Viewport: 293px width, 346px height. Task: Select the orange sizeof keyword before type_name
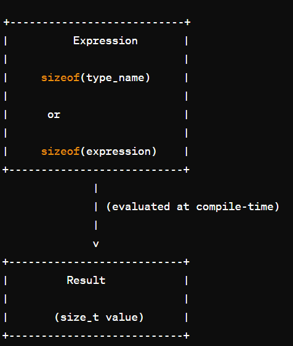pyautogui.click(x=60, y=77)
